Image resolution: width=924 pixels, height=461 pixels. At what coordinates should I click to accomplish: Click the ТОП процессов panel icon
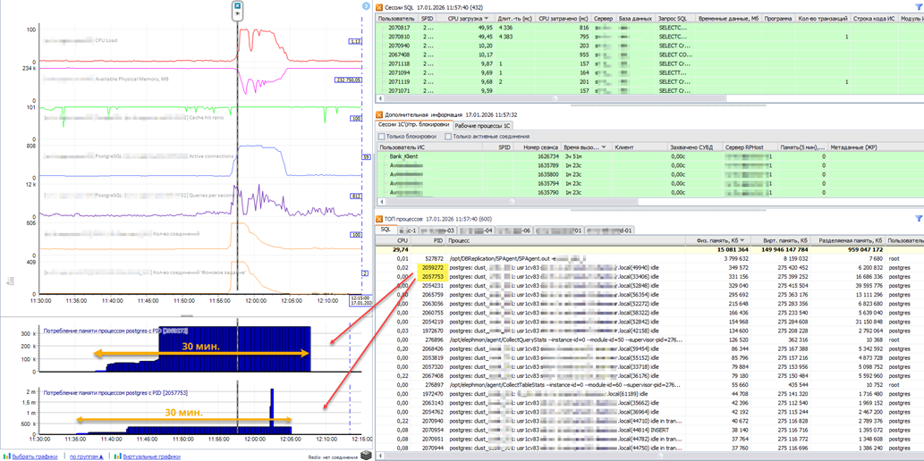(379, 218)
